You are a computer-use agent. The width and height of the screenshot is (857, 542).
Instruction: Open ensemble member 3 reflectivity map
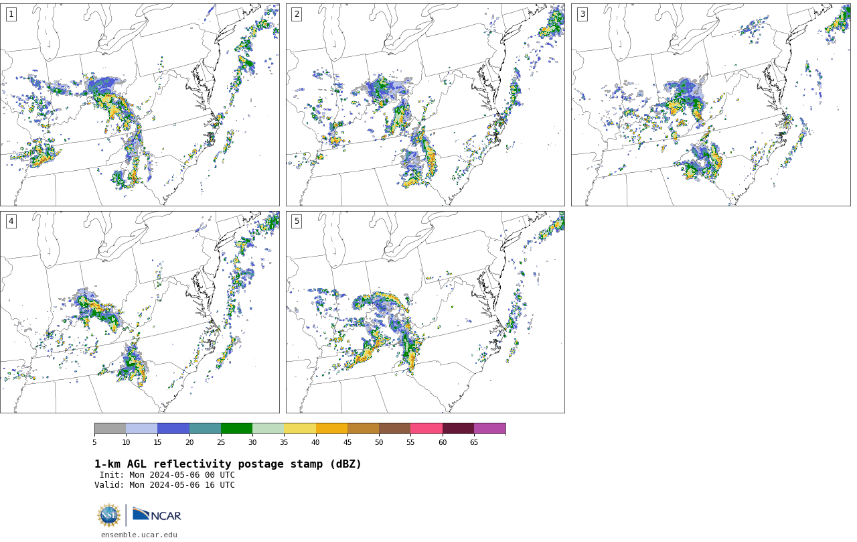[x=710, y=105]
